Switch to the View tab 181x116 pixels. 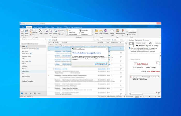tap(53, 27)
